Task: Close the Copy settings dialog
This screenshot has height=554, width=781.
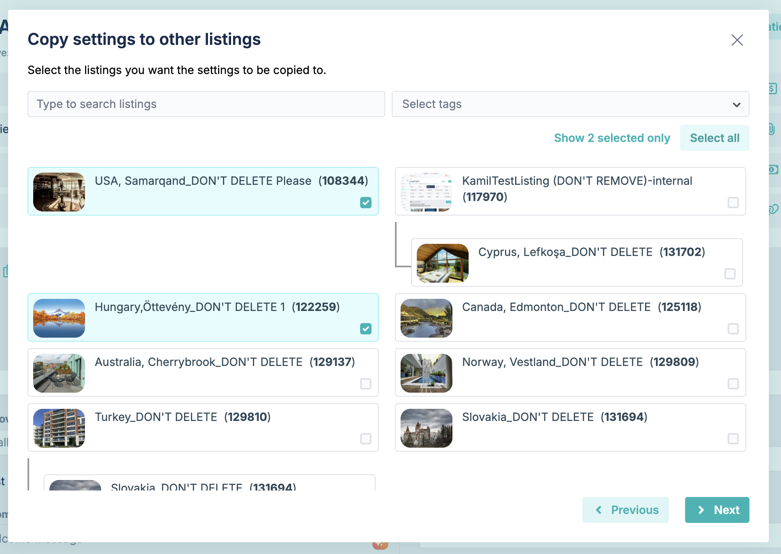Action: coord(737,40)
